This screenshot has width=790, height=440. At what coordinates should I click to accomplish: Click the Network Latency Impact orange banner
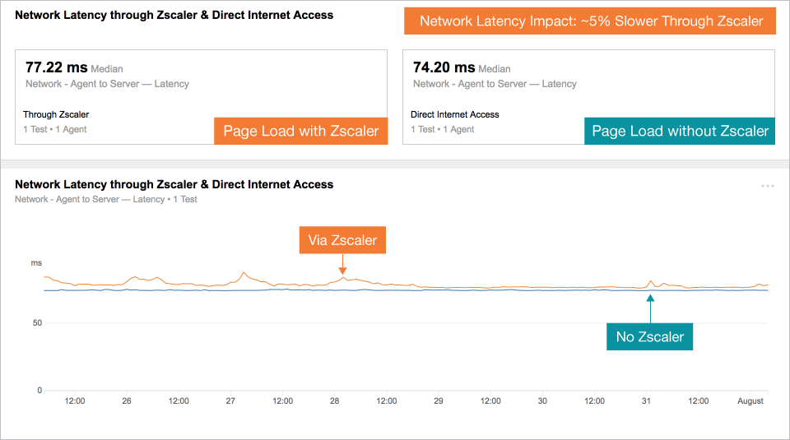(591, 21)
